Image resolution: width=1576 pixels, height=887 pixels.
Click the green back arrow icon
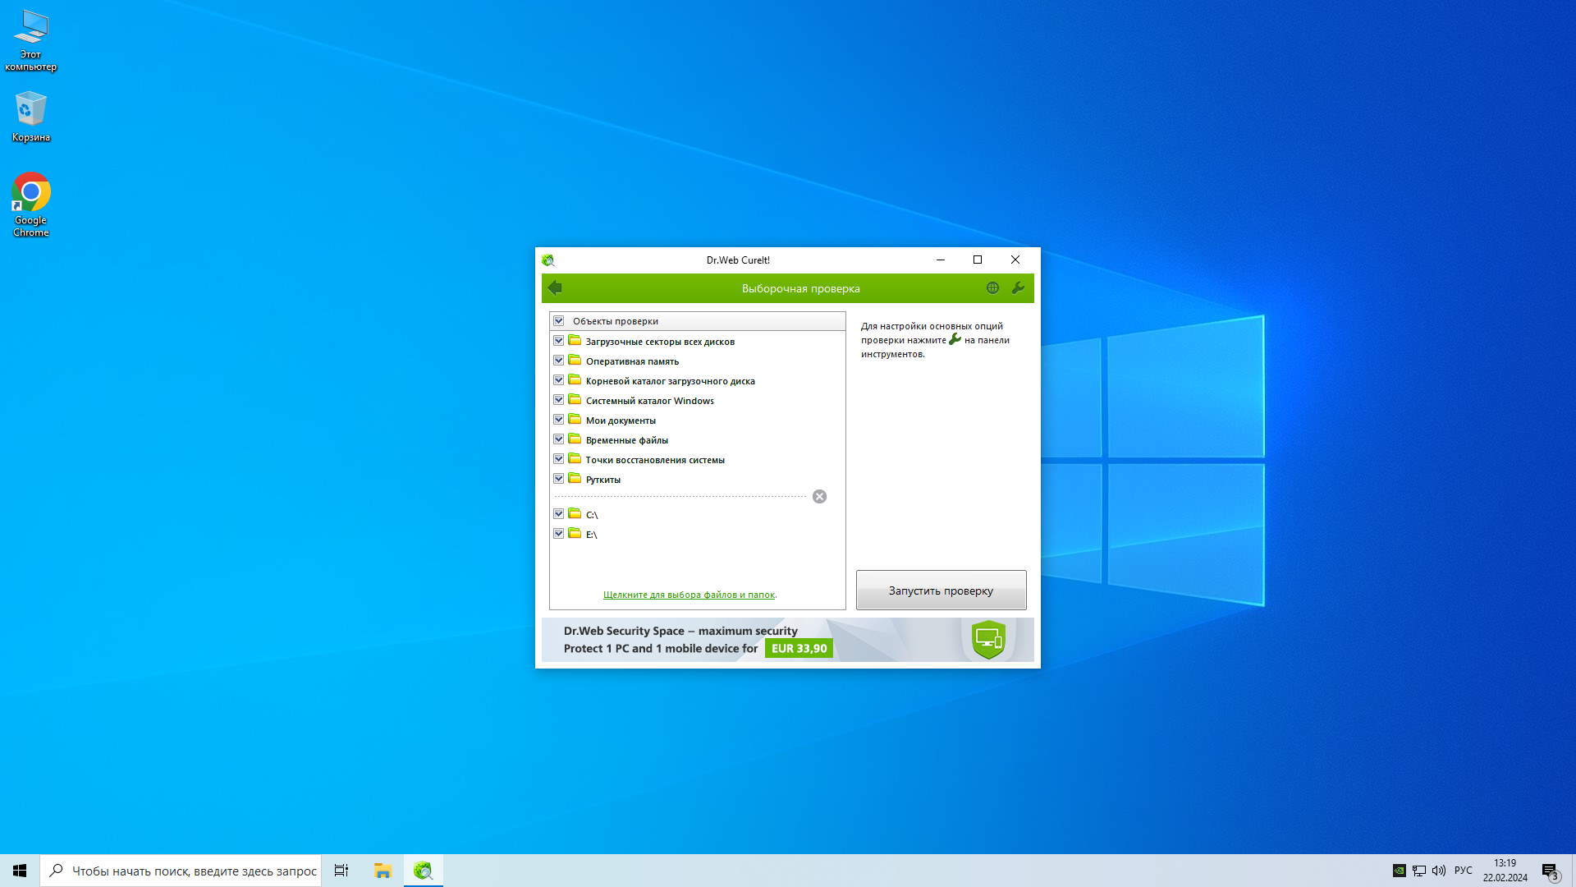pos(556,287)
